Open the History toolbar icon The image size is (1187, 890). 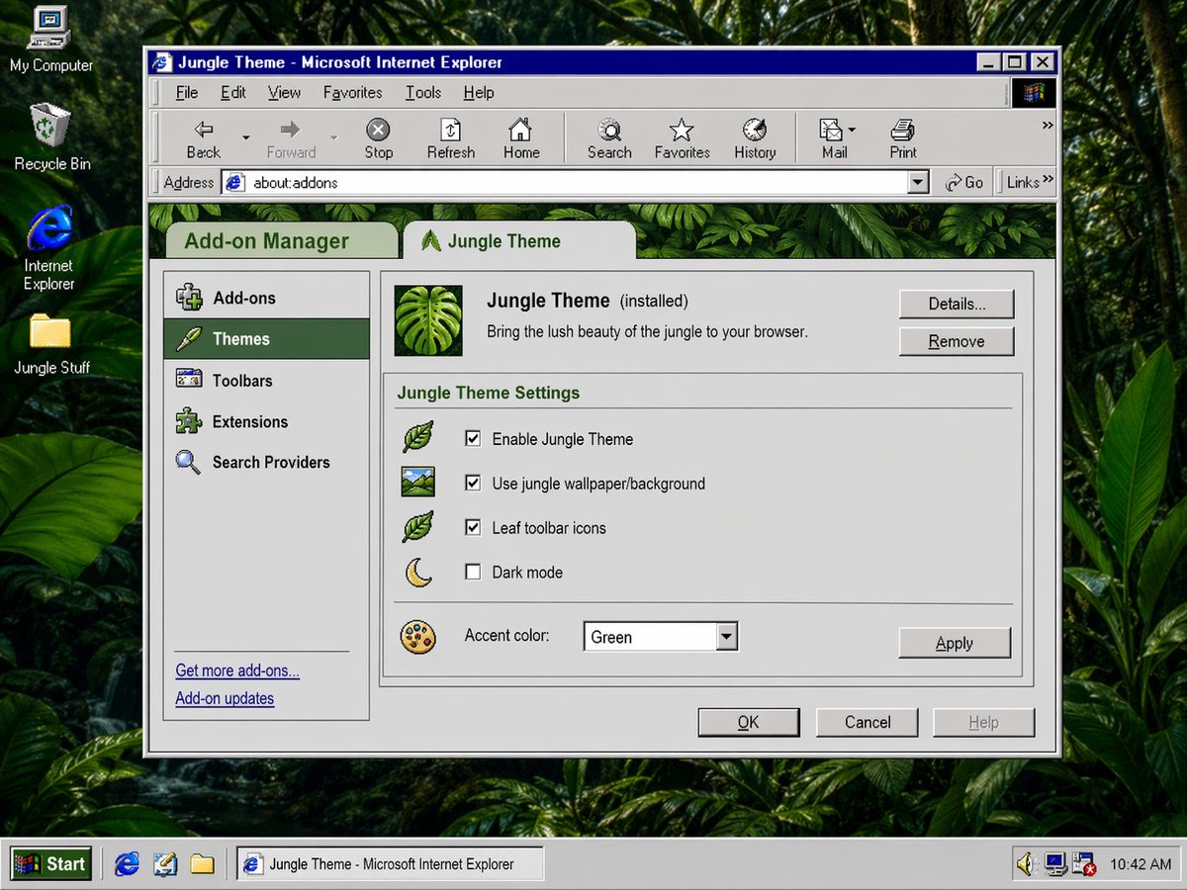tap(755, 130)
